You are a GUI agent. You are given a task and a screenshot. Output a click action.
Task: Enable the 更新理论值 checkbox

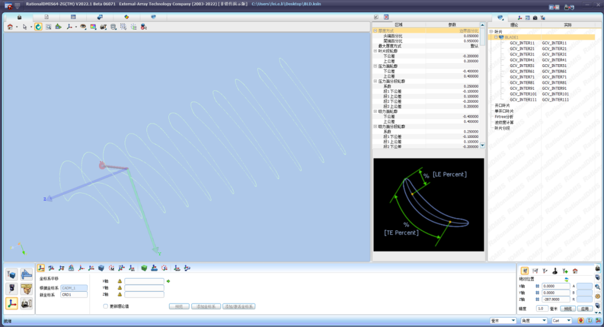(x=106, y=306)
